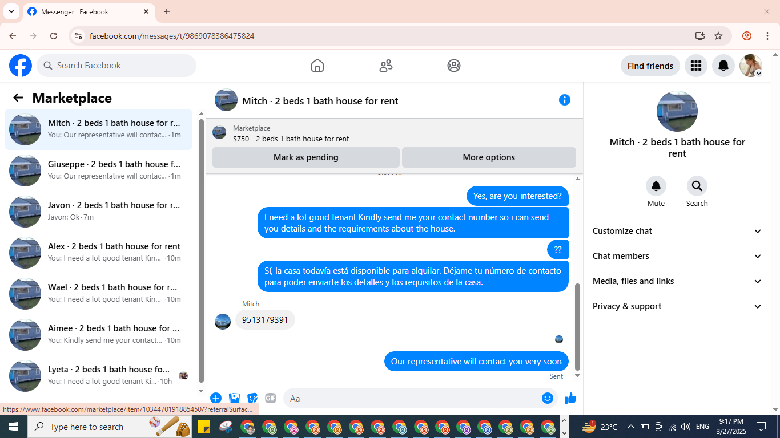Go back in Chrome browser
This screenshot has height=438, width=780.
tap(13, 36)
